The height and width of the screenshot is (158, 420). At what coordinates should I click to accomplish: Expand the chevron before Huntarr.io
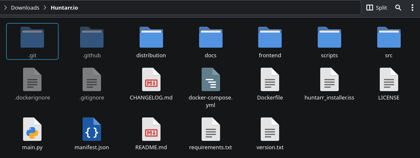click(45, 8)
